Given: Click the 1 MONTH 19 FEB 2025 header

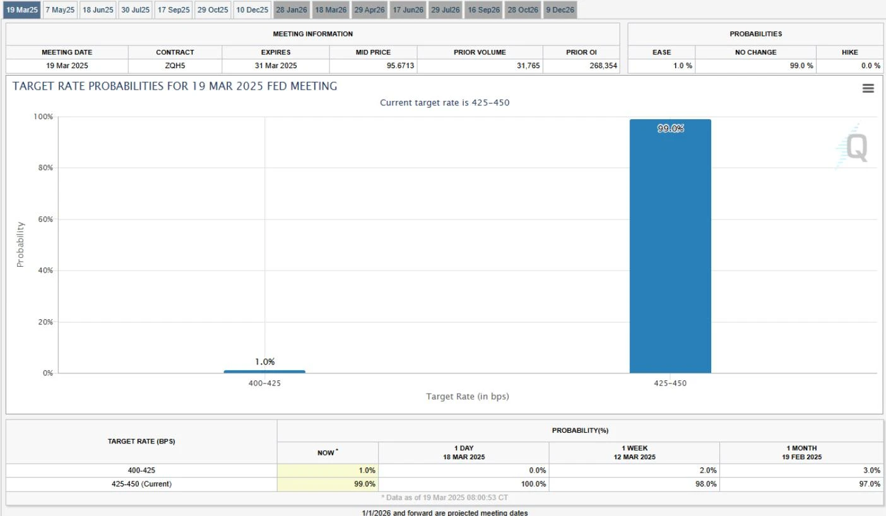Looking at the screenshot, I should click(801, 452).
